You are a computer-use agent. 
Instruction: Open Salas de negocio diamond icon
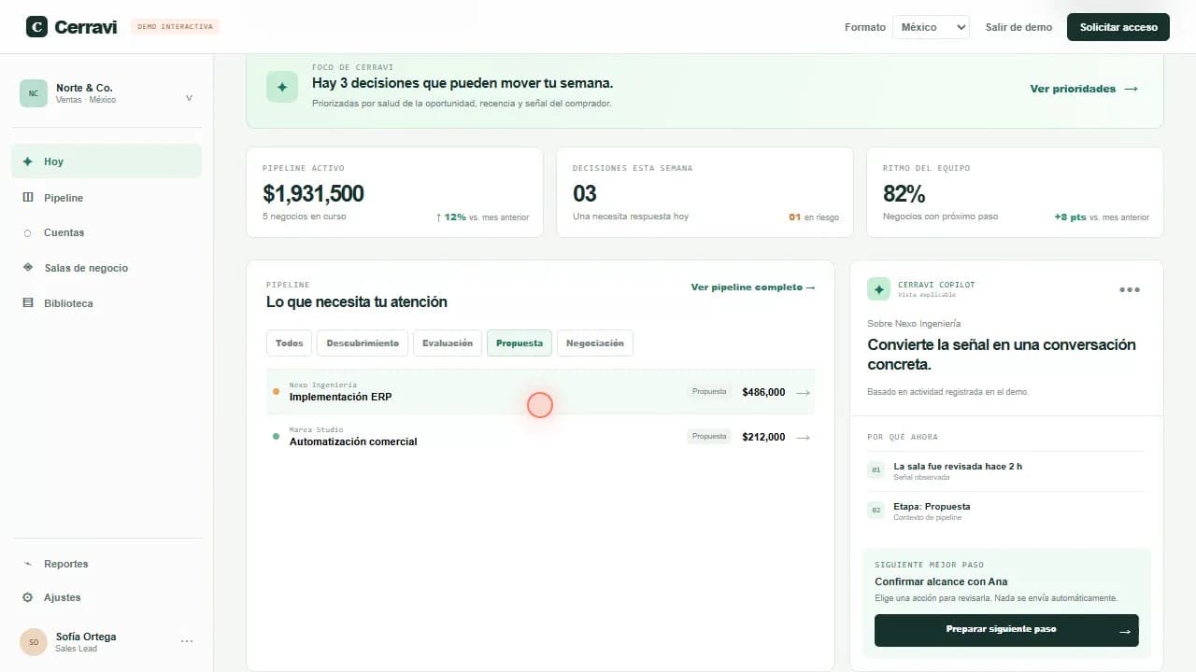coord(28,268)
